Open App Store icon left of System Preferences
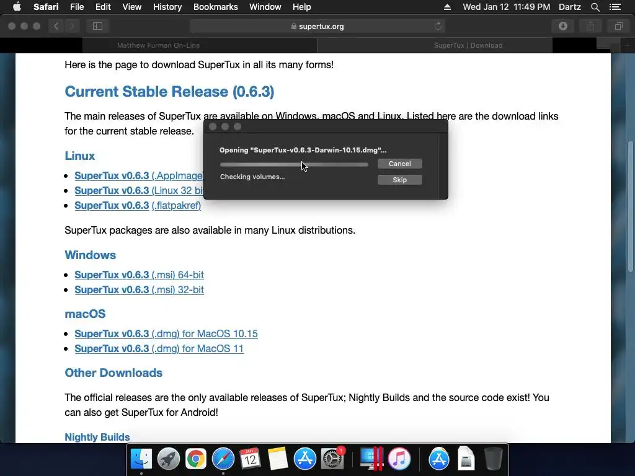The height and width of the screenshot is (476, 635). (304, 459)
